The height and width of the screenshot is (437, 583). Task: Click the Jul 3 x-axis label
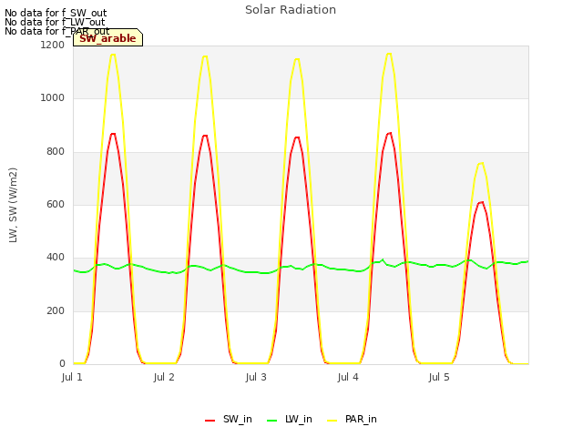click(x=256, y=377)
